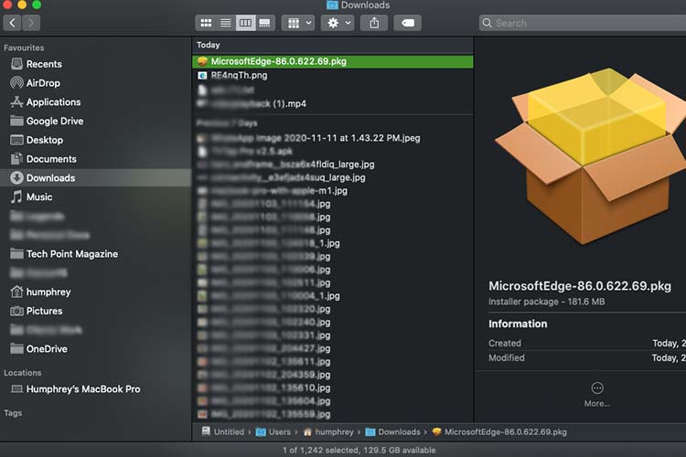Click the Applications A-shaped icon
Image resolution: width=686 pixels, height=457 pixels.
point(16,101)
